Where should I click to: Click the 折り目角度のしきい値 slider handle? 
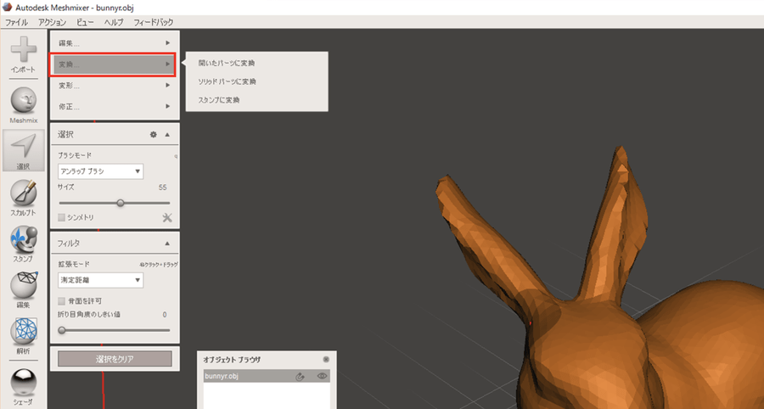[x=62, y=330]
